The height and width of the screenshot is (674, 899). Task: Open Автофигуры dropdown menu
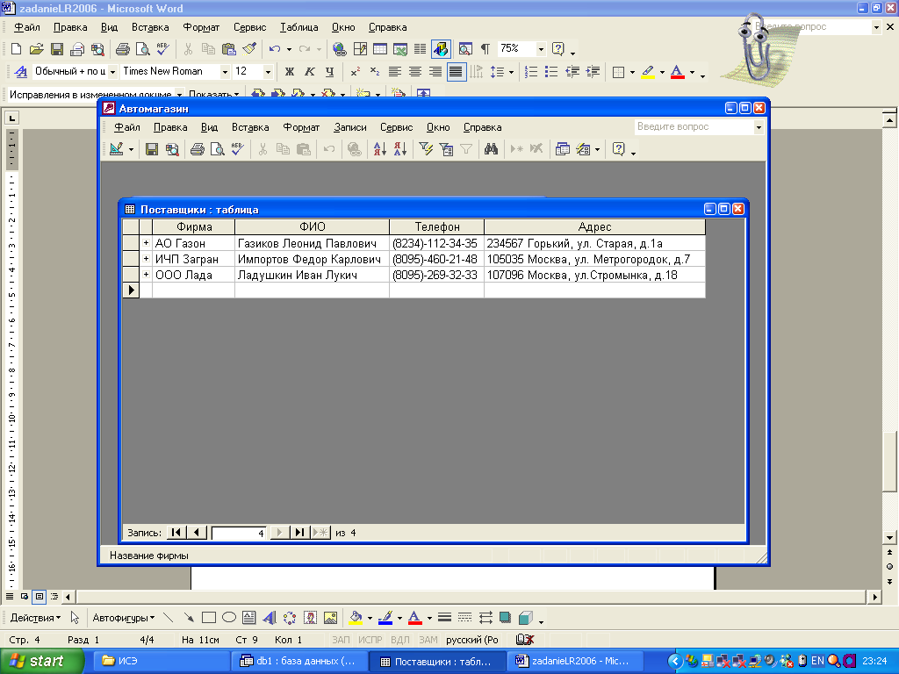[x=123, y=618]
